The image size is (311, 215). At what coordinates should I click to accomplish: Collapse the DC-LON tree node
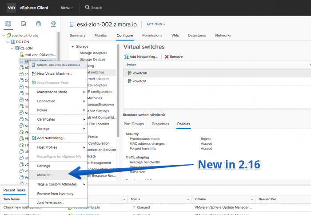tap(8, 42)
